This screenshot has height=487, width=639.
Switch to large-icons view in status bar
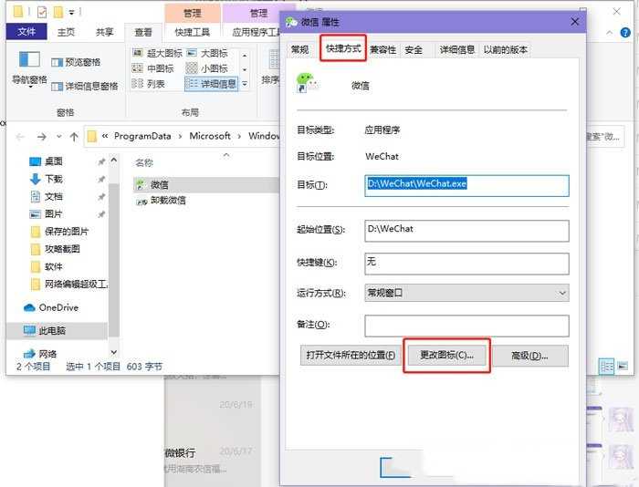pyautogui.click(x=623, y=366)
